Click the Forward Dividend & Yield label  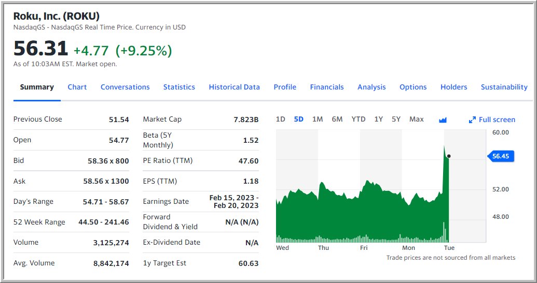170,222
